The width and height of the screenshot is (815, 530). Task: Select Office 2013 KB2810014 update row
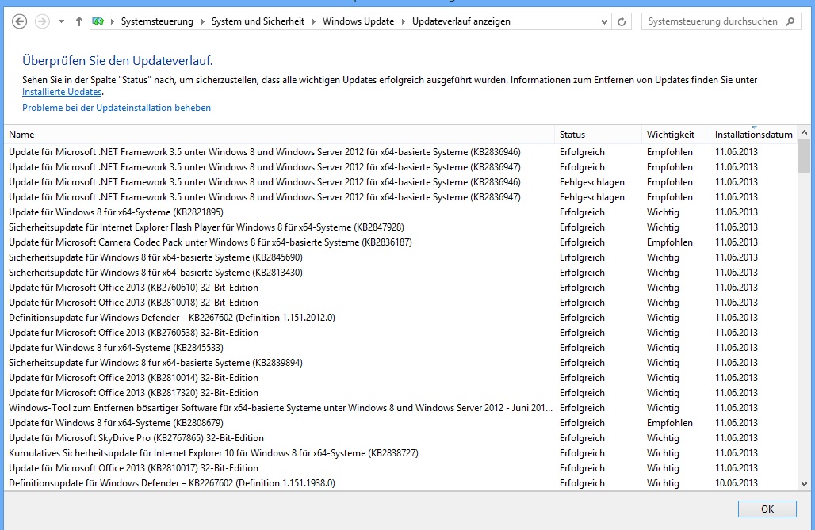point(400,378)
